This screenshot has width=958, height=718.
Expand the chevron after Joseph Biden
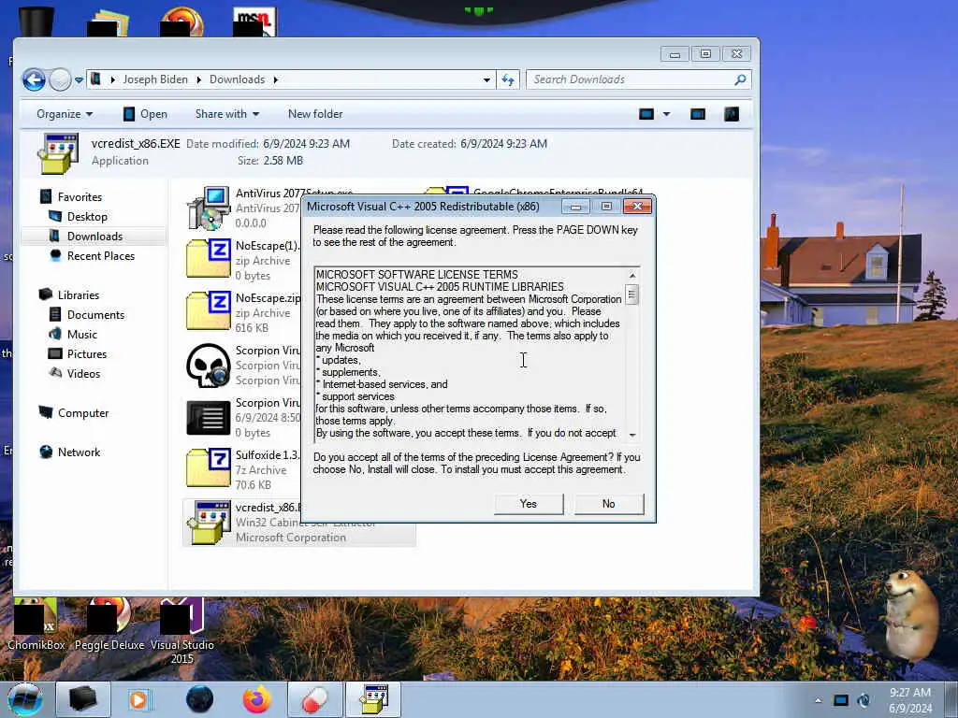(198, 80)
